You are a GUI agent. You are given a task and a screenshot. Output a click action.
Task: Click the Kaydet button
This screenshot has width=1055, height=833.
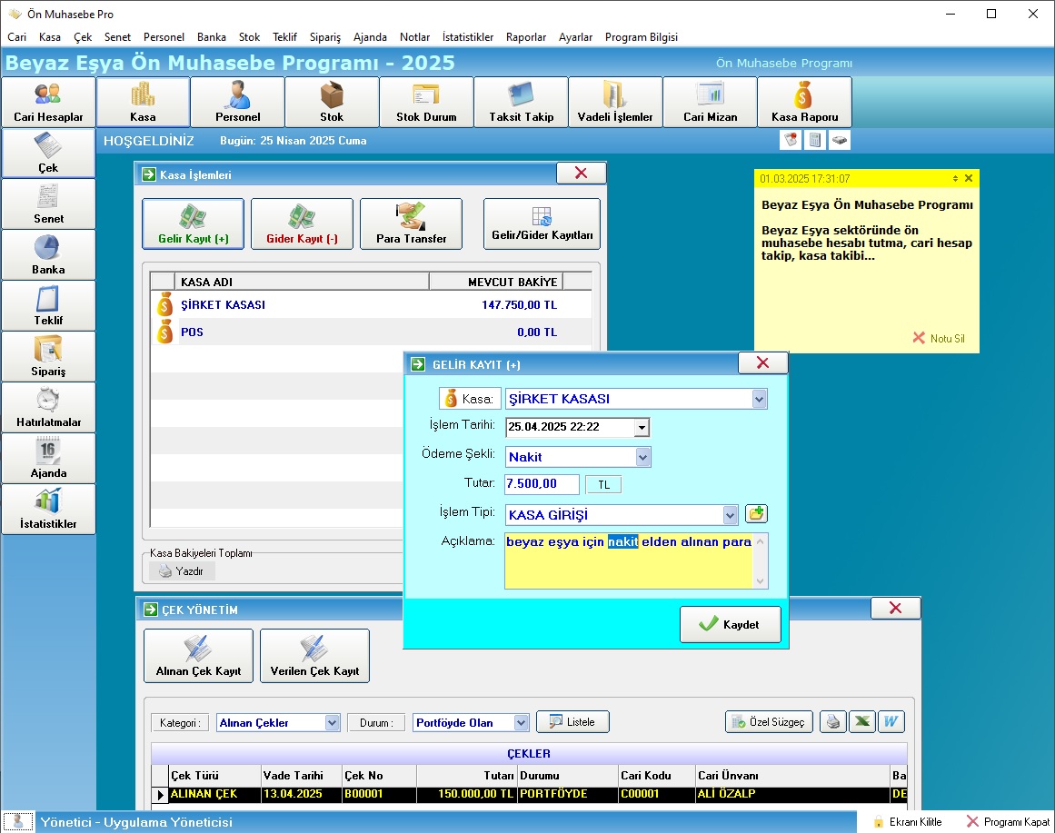coord(730,625)
